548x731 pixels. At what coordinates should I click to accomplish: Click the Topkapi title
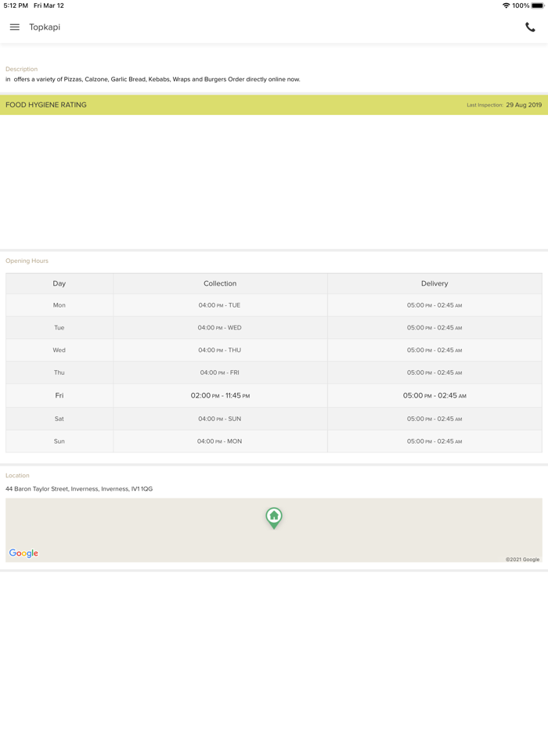[x=45, y=27]
